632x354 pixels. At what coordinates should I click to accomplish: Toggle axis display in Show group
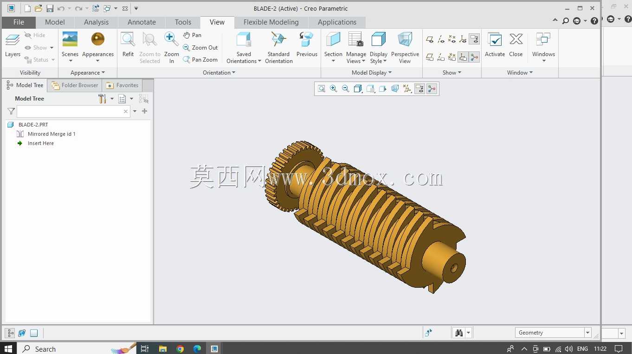(x=441, y=39)
